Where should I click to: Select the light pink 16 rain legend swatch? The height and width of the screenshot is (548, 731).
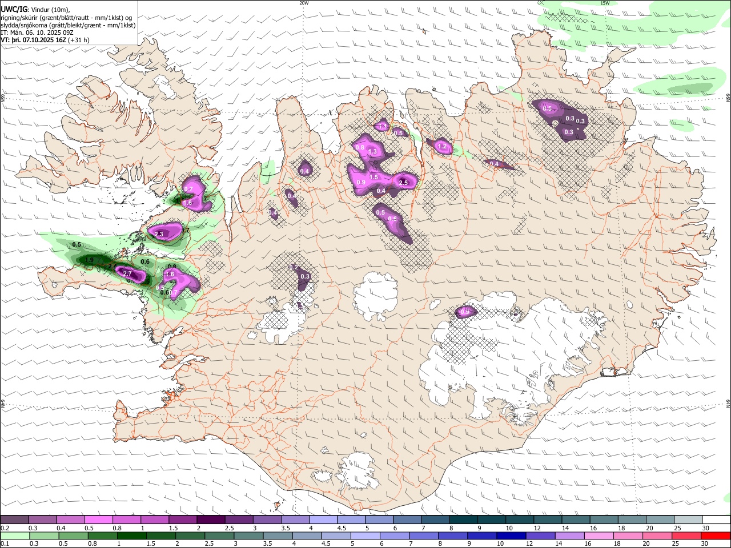tap(600, 535)
